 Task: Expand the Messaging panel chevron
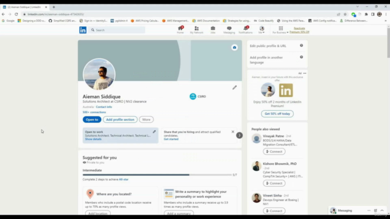(x=382, y=210)
